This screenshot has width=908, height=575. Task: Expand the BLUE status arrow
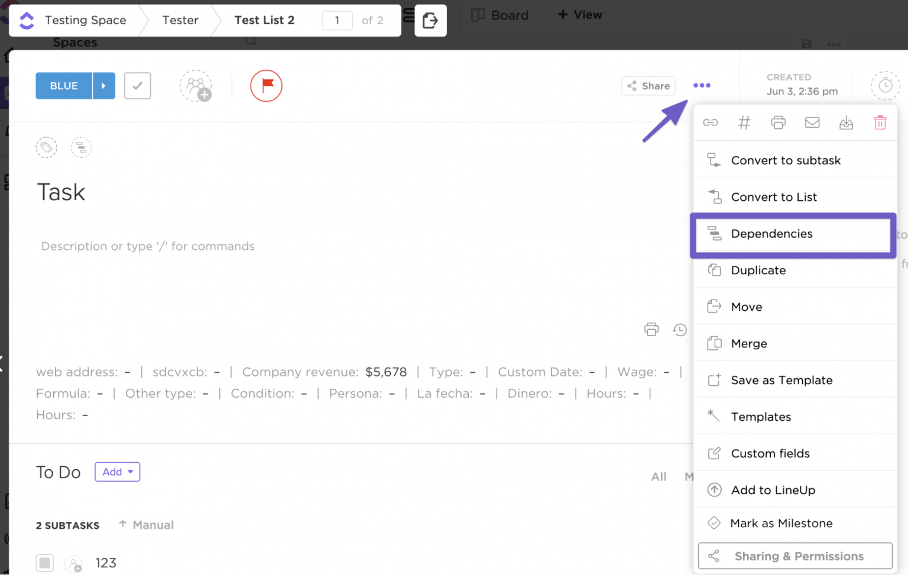click(104, 86)
